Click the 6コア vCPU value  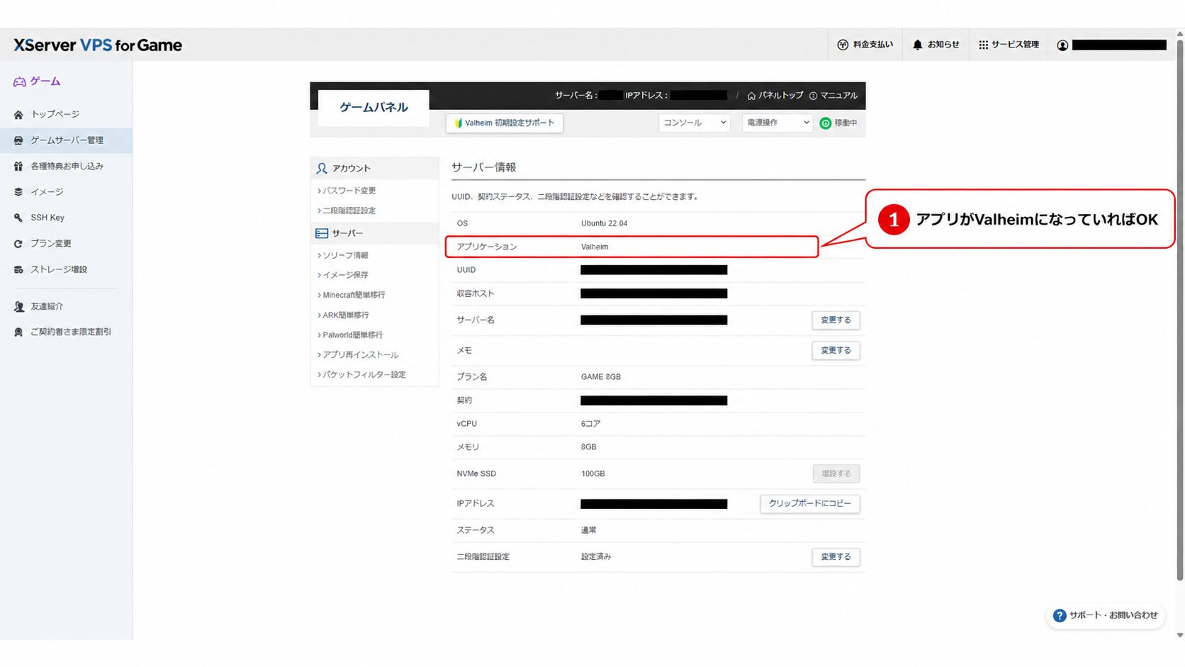591,424
